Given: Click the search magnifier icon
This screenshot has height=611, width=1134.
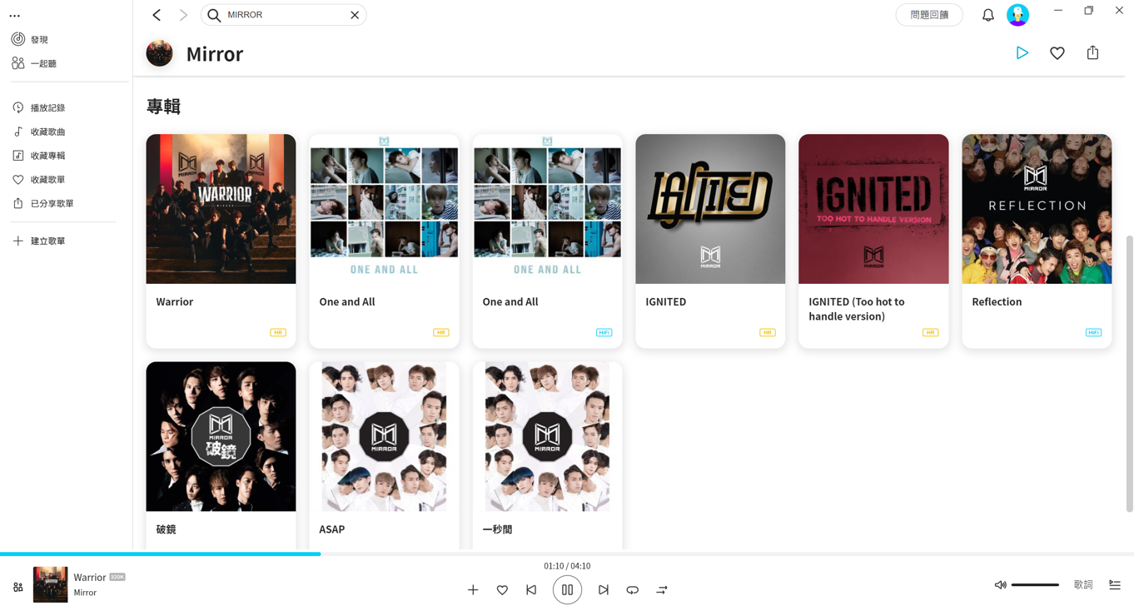Looking at the screenshot, I should (214, 15).
